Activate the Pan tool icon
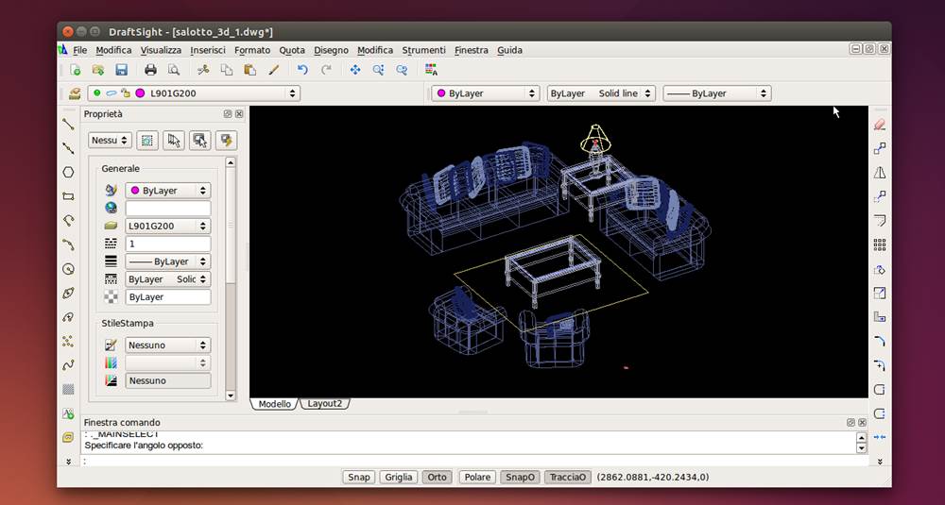This screenshot has height=505, width=945. click(355, 70)
